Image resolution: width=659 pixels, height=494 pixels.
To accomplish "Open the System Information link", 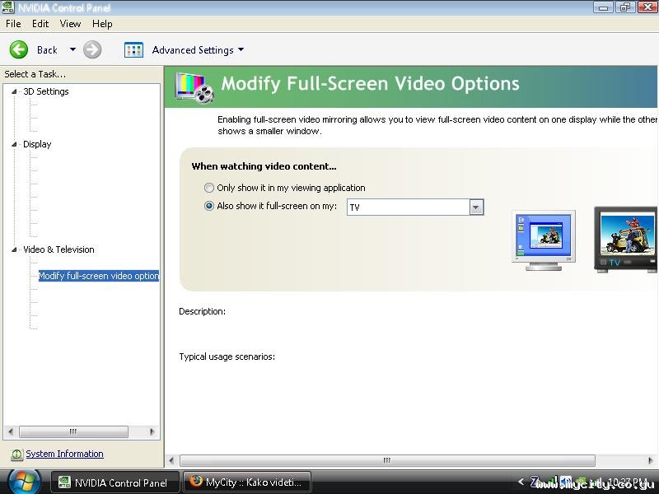I will click(65, 454).
